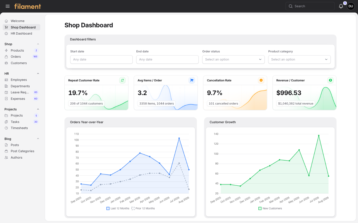Click the Avg Items / Order cart icon
Screen dimensions: 358x223
(x=192, y=80)
